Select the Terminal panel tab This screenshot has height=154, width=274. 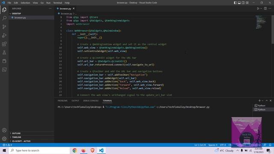click(107, 101)
